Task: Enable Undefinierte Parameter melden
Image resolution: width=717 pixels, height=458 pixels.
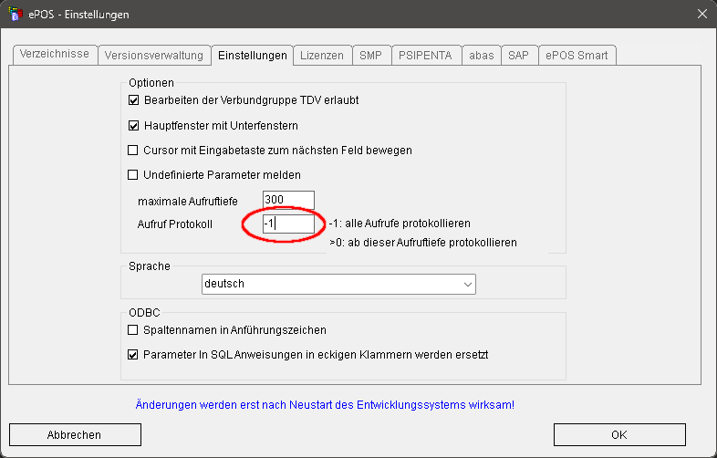Action: pyautogui.click(x=132, y=175)
